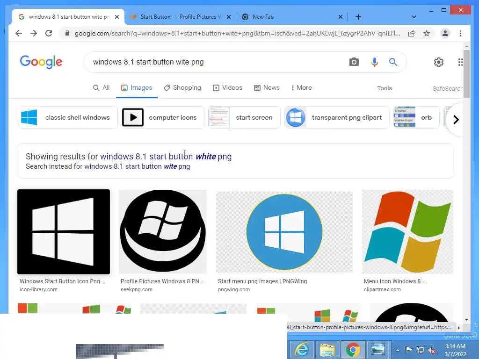Visit the icon-library.com source link
Viewport: 479px width, 359px height.
pos(38,289)
